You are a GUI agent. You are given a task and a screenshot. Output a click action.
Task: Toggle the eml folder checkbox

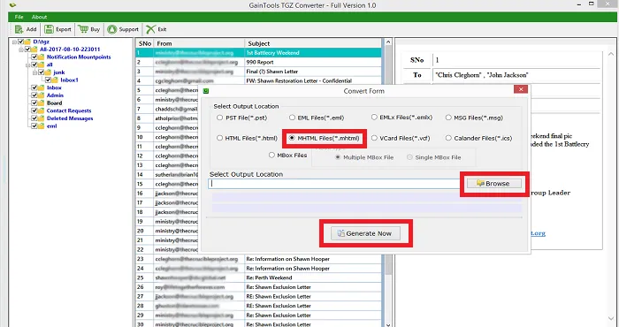(x=34, y=126)
